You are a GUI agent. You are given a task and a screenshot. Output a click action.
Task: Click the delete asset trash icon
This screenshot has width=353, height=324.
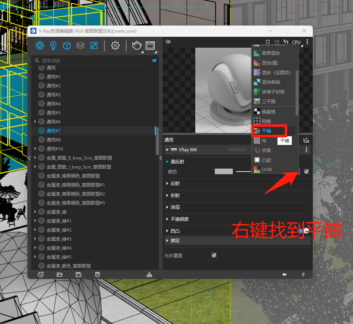[x=97, y=274]
